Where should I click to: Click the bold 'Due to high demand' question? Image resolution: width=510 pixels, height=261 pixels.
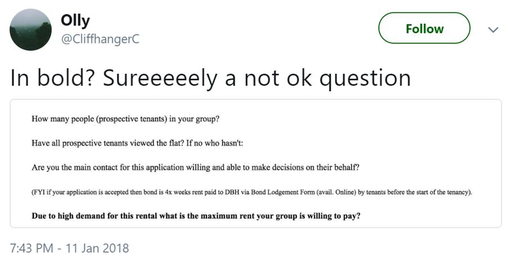pos(196,216)
